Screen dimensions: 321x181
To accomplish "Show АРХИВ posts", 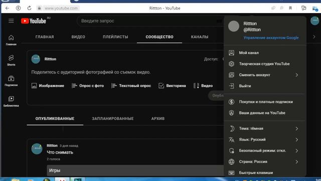I will click(x=158, y=119).
